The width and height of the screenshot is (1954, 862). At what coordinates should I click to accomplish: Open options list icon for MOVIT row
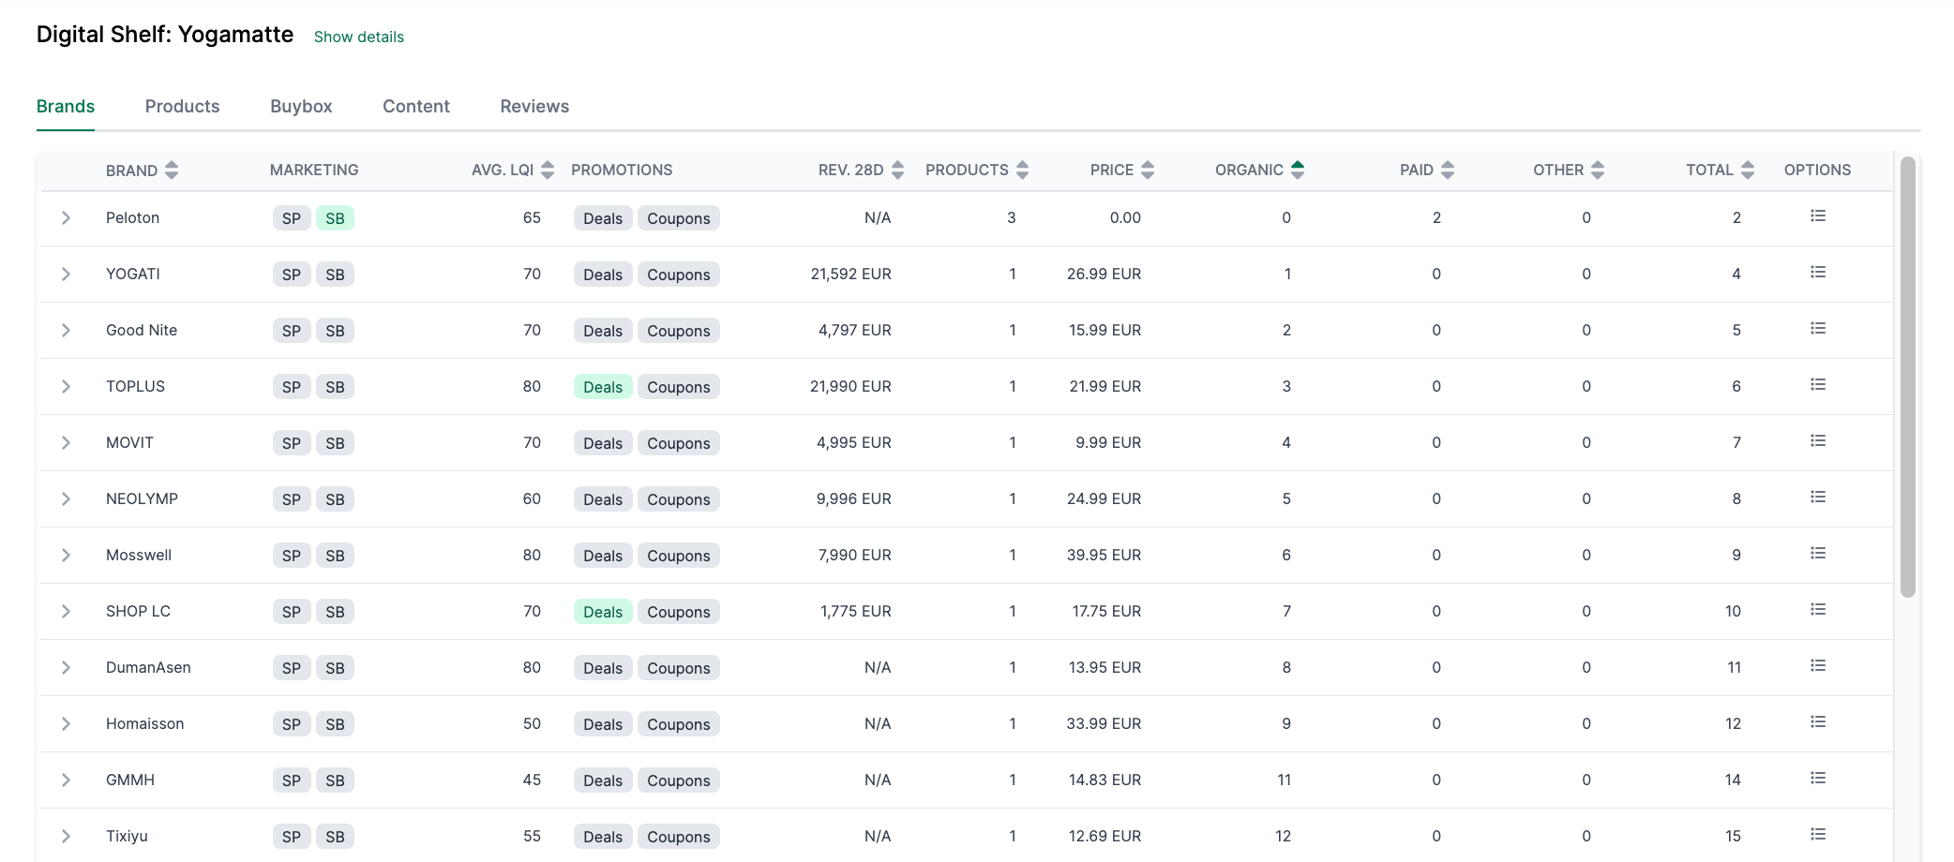click(1817, 441)
